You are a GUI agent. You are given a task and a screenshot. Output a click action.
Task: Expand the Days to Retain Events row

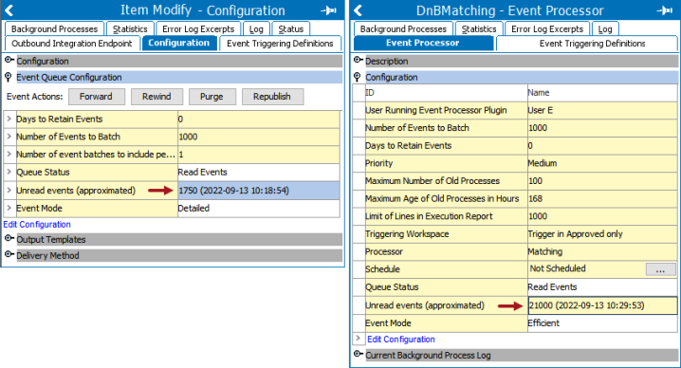tap(9, 119)
